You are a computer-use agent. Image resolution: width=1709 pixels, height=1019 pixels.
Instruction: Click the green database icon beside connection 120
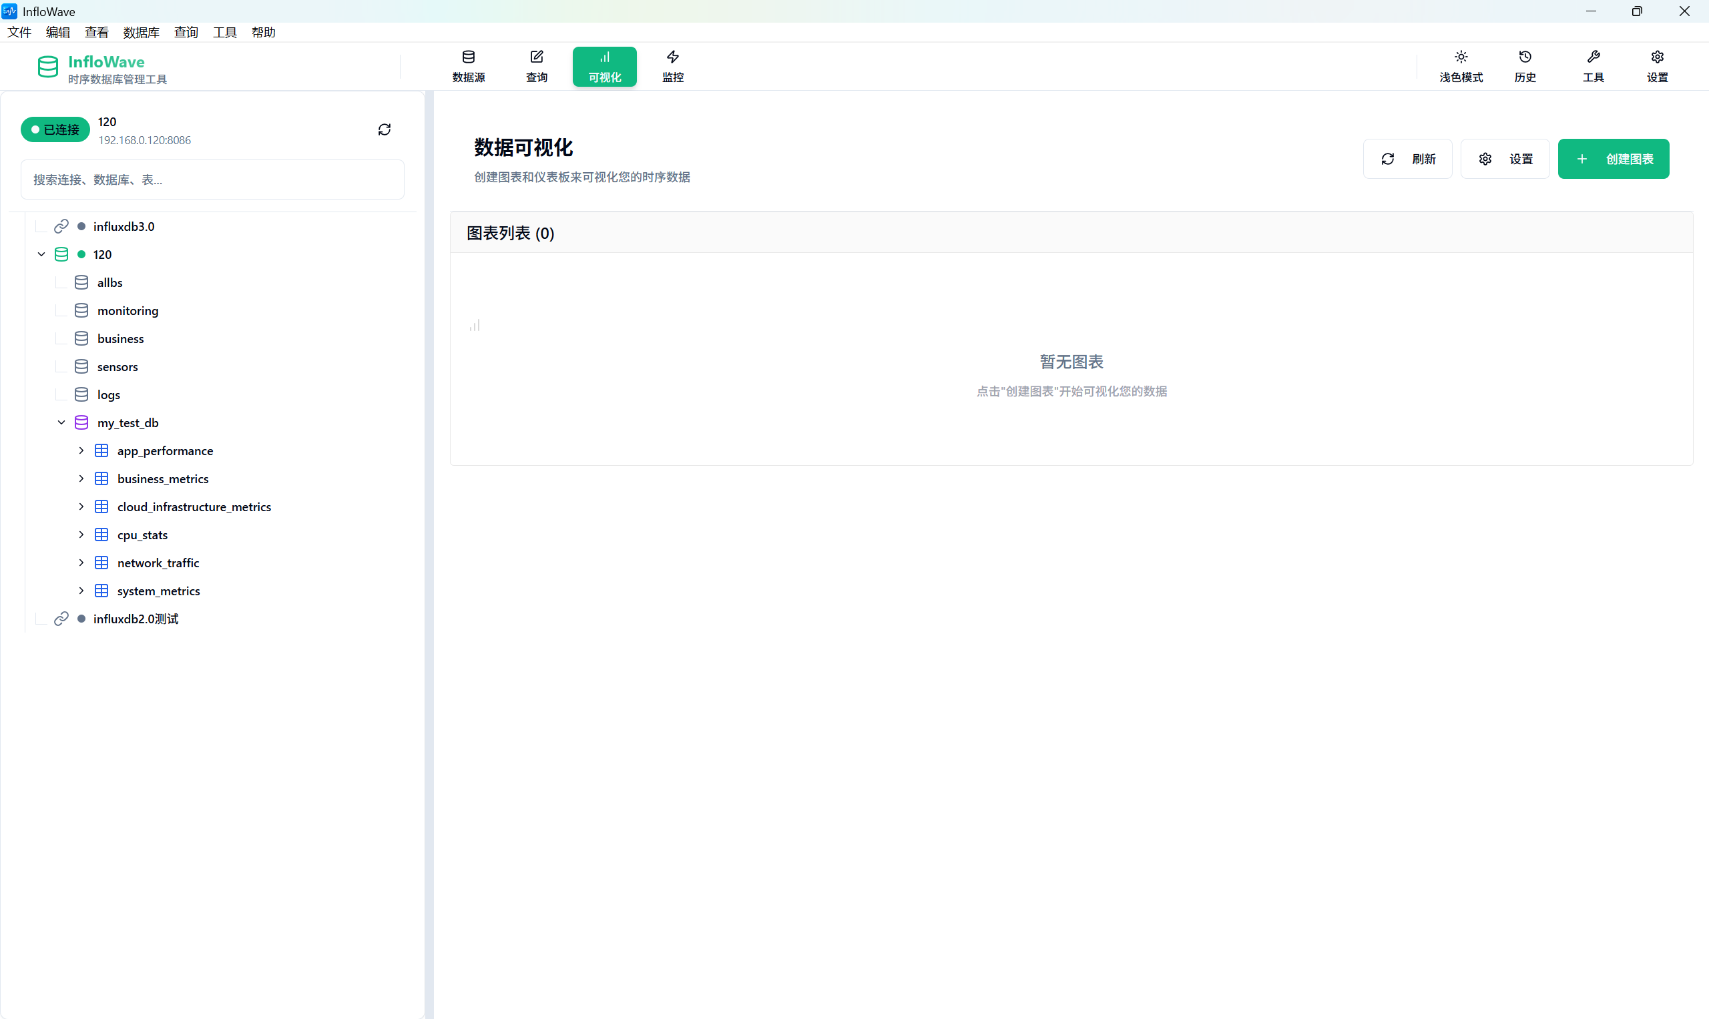61,254
